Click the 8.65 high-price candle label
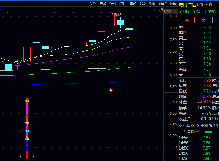This screenshot has width=219, height=161. 118,15
